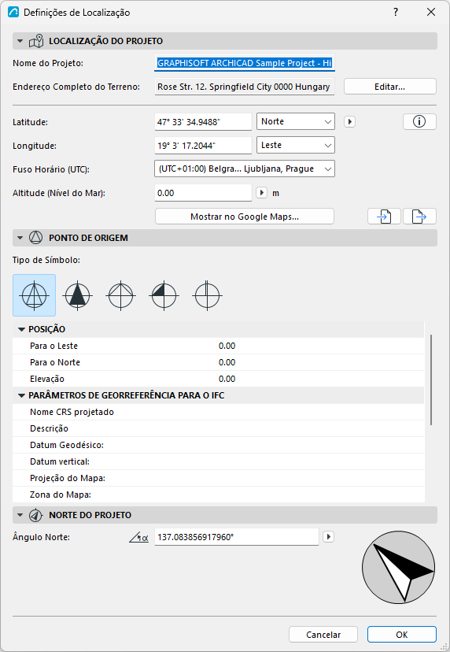Click the Altitude value field
The image size is (450, 652).
click(203, 193)
